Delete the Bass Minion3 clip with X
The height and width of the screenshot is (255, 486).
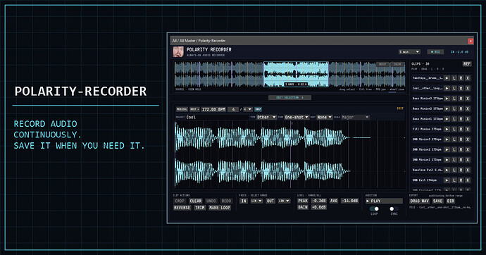(468, 99)
